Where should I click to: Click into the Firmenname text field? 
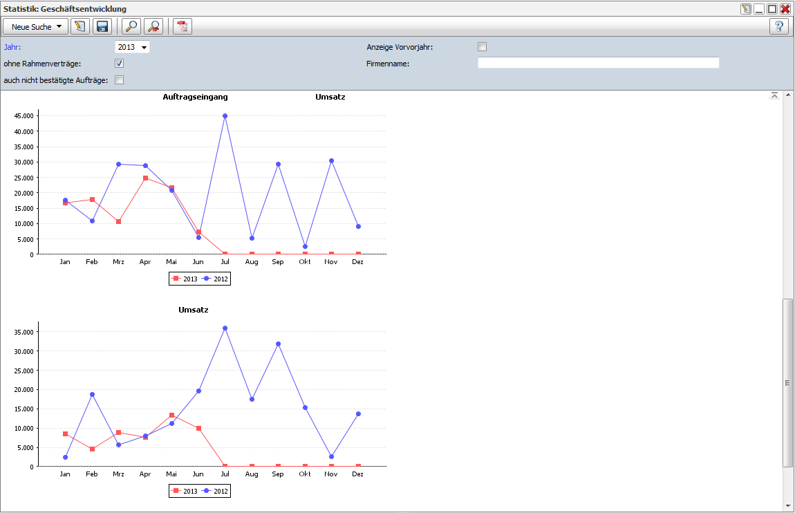click(x=598, y=63)
